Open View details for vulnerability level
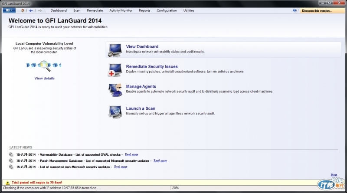347x193 pixels. tap(45, 78)
